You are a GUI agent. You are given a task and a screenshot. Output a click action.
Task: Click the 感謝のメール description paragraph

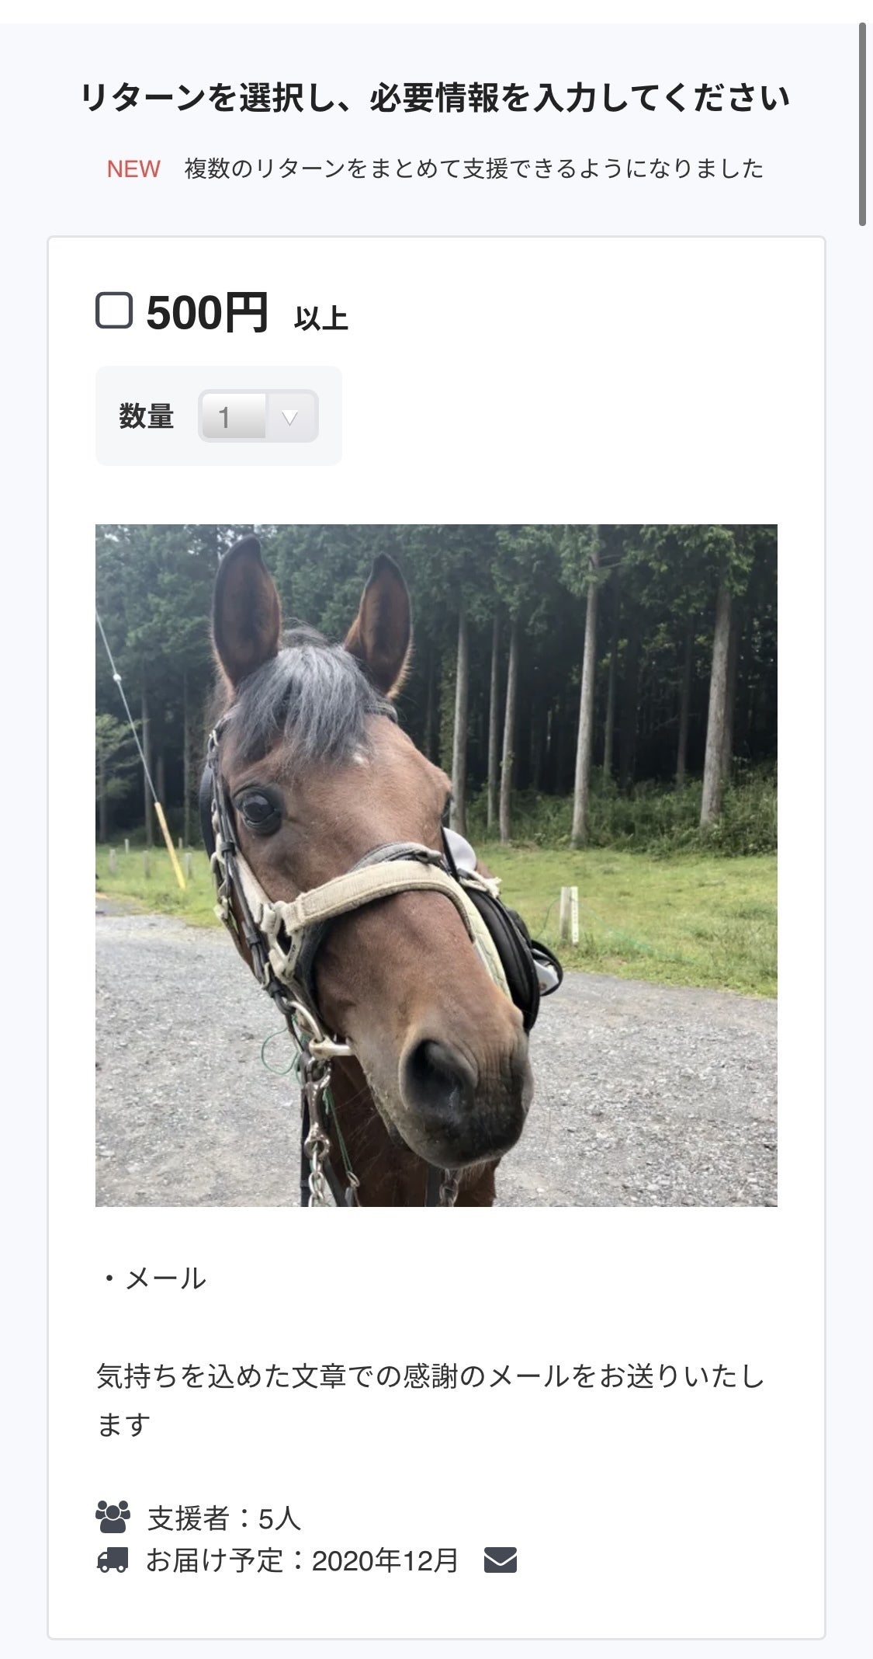pos(431,1400)
